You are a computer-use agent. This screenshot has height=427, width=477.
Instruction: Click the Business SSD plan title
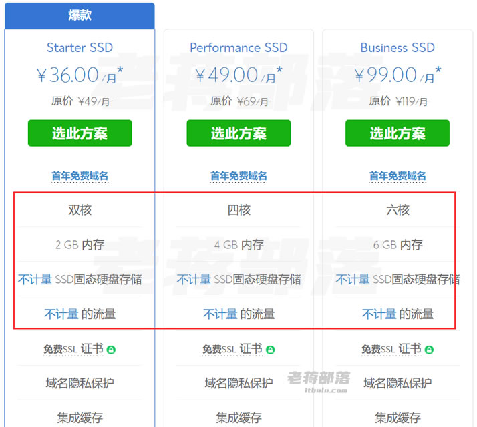[x=397, y=48]
